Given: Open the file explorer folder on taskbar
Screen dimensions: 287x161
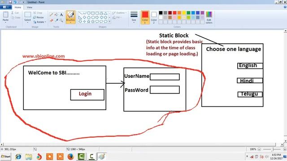Looking at the screenshot, I should coord(29,157).
